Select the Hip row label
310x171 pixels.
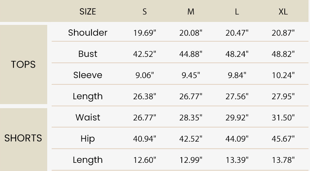pyautogui.click(x=88, y=139)
